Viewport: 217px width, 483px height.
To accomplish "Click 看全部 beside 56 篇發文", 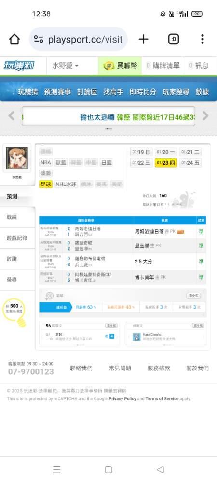I will click(x=111, y=326).
